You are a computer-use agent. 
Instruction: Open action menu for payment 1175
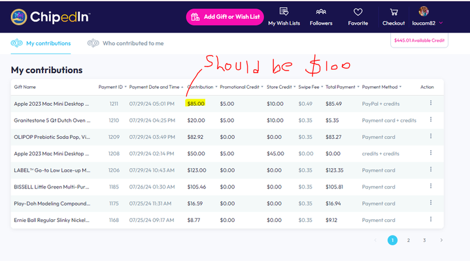(431, 203)
